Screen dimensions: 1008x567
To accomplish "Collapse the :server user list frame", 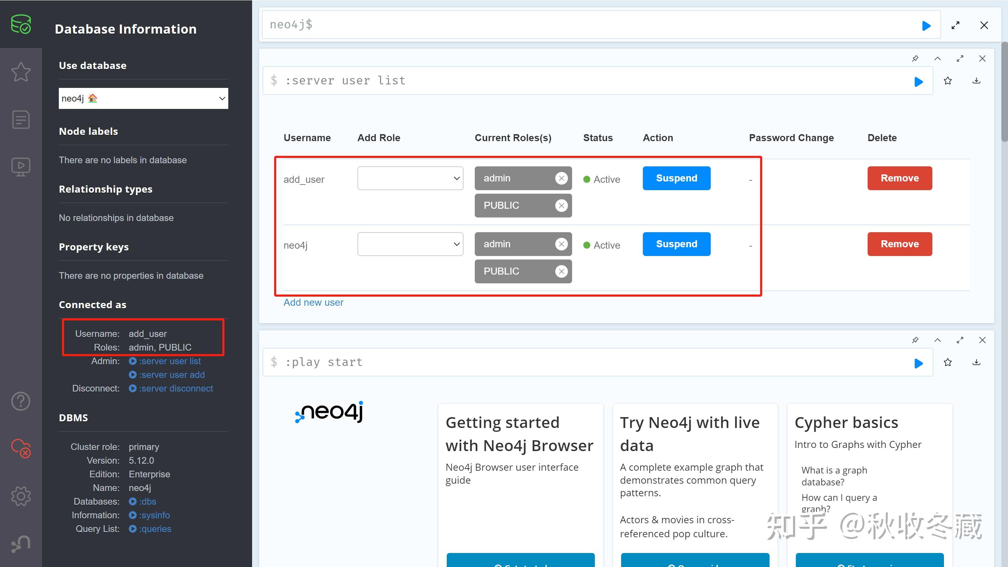I will pos(938,58).
